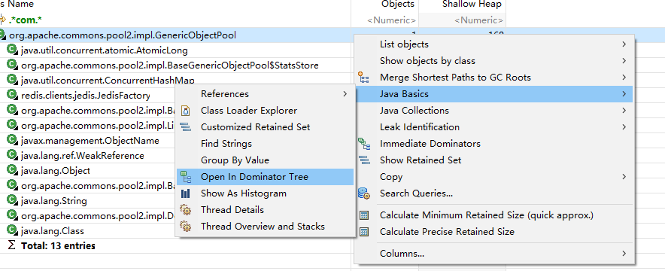Expand the Java Collections submenu arrow

pyautogui.click(x=624, y=110)
